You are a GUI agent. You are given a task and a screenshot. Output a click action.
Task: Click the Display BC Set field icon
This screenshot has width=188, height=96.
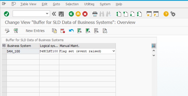tap(105, 31)
